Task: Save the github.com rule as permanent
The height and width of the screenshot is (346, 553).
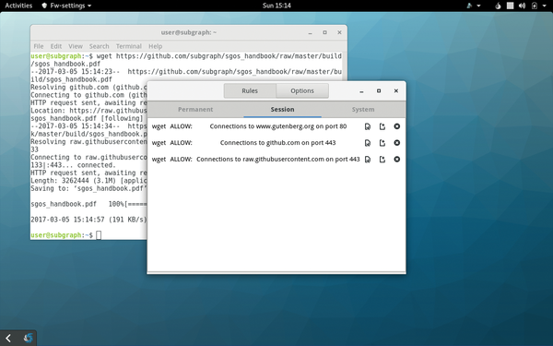Action: [x=382, y=143]
